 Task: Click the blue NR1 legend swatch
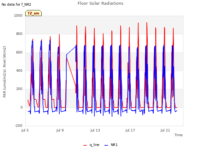(106, 145)
